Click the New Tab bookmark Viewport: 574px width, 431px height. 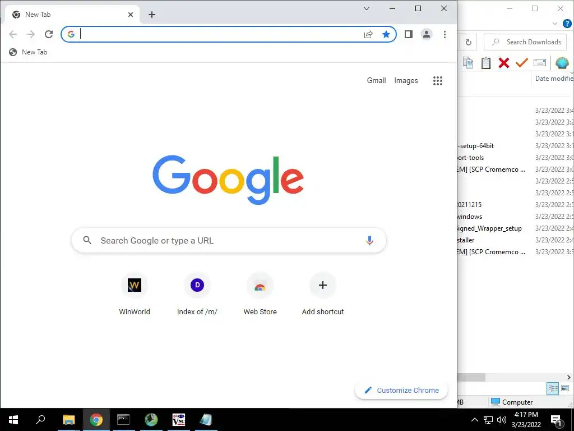28,52
